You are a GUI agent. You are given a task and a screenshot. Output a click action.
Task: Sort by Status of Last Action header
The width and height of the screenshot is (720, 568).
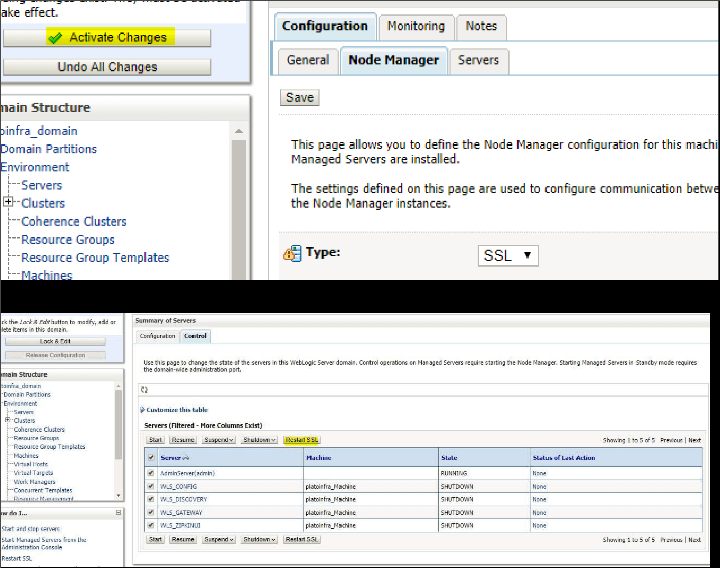tap(564, 458)
